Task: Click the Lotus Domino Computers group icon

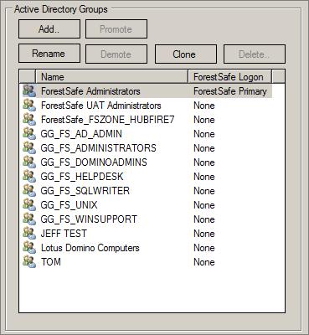Action: coord(29,248)
